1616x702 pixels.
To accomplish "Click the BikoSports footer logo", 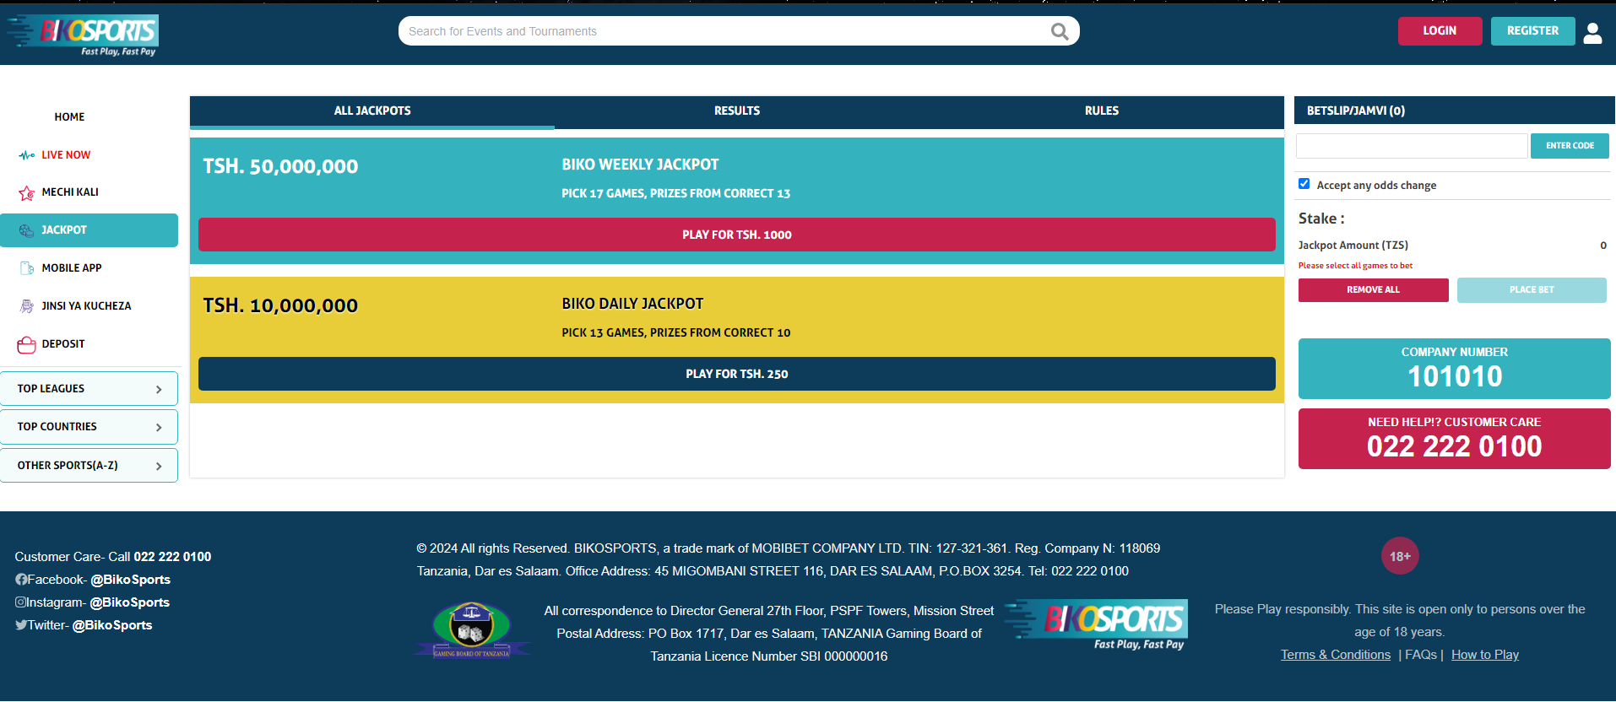I will click(x=1096, y=625).
